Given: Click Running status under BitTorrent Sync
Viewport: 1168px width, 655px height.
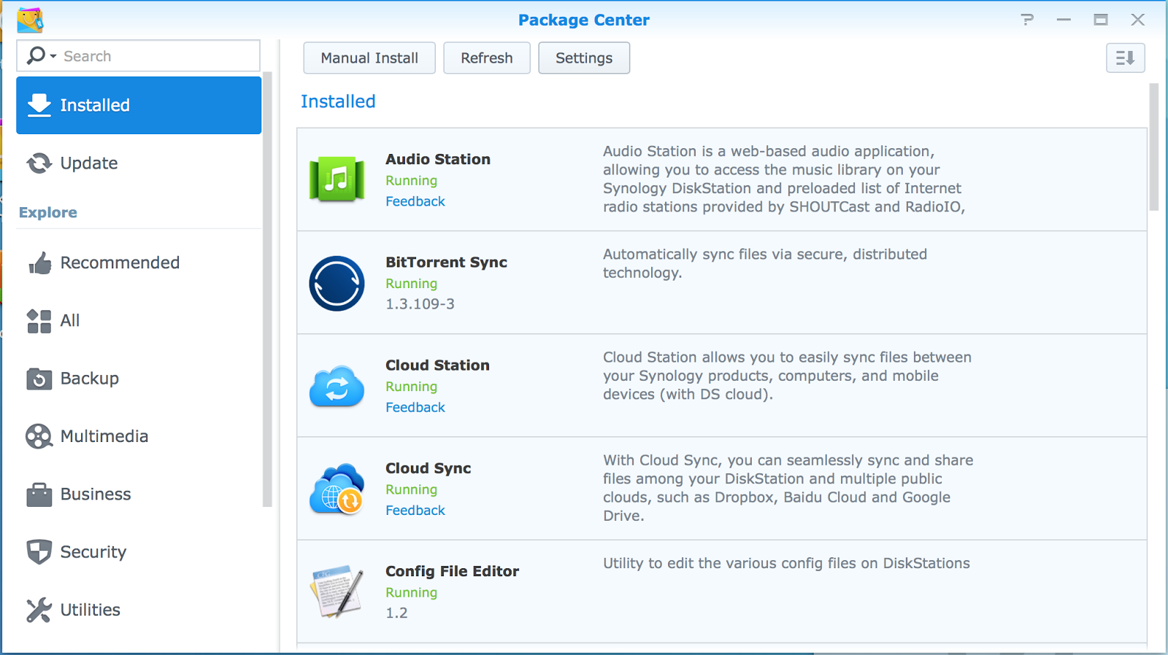Looking at the screenshot, I should click(411, 284).
